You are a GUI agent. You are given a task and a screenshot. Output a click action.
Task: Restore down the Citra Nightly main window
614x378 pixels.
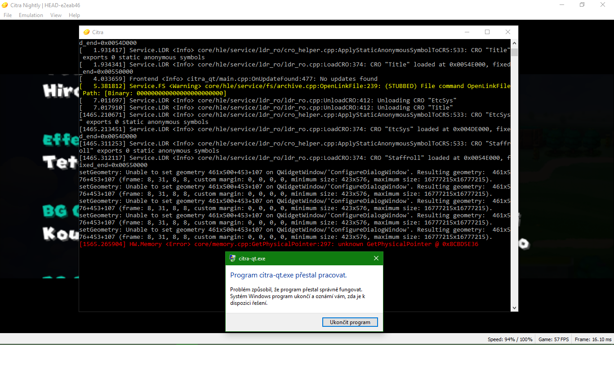click(582, 5)
